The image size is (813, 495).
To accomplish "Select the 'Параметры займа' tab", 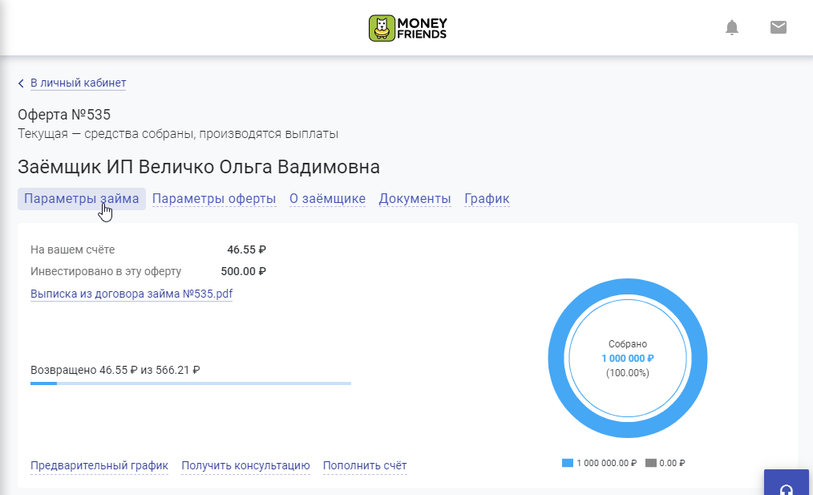I will (x=81, y=199).
